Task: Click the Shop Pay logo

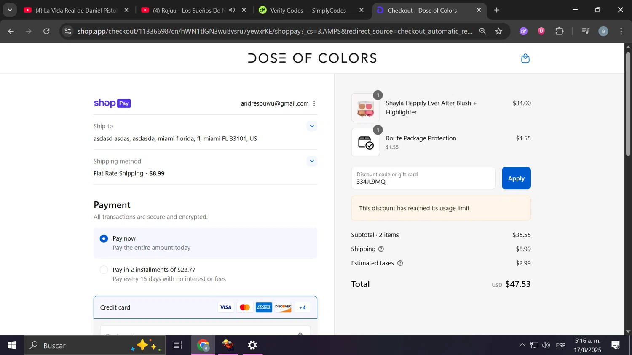Action: click(x=112, y=103)
